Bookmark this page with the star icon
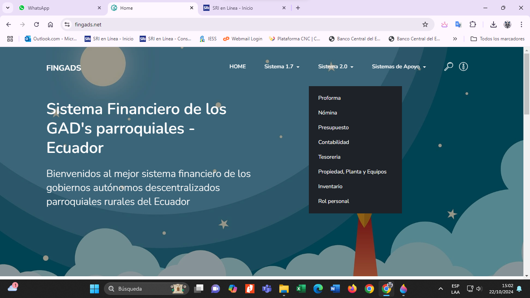This screenshot has height=298, width=530. click(x=425, y=24)
